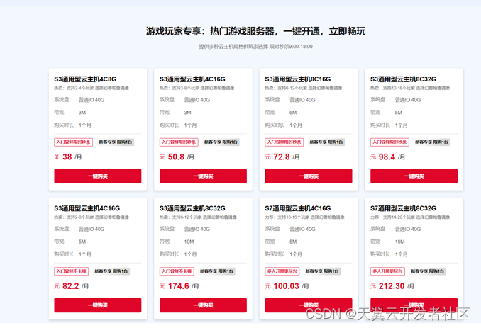This screenshot has width=481, height=328.
Task: Buy the 50.8元/月 S3 4C16G host
Action: pyautogui.click(x=203, y=176)
